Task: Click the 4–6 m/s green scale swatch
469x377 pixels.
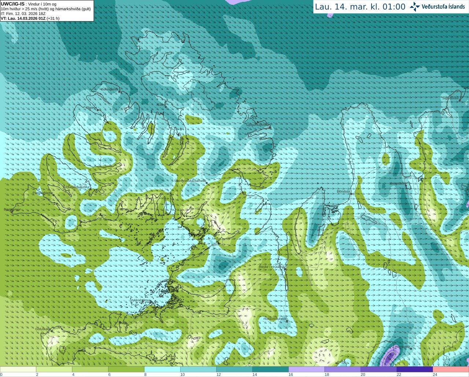Action: [90, 369]
